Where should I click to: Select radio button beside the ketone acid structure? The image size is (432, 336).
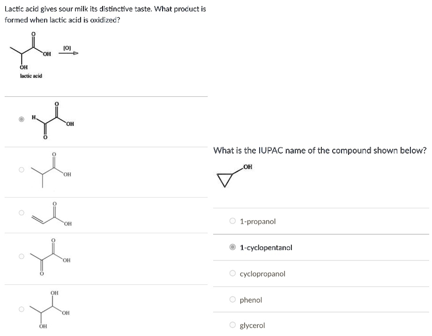tap(21, 256)
